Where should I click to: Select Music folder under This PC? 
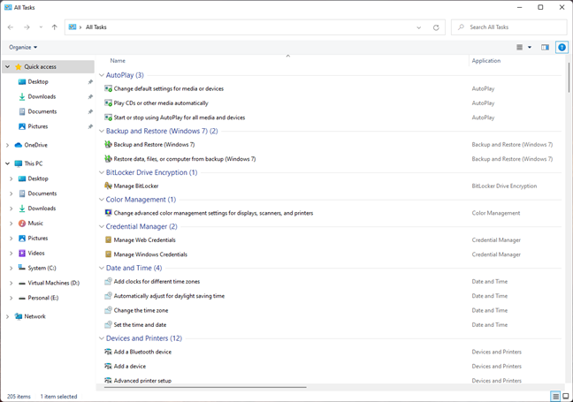(x=35, y=223)
